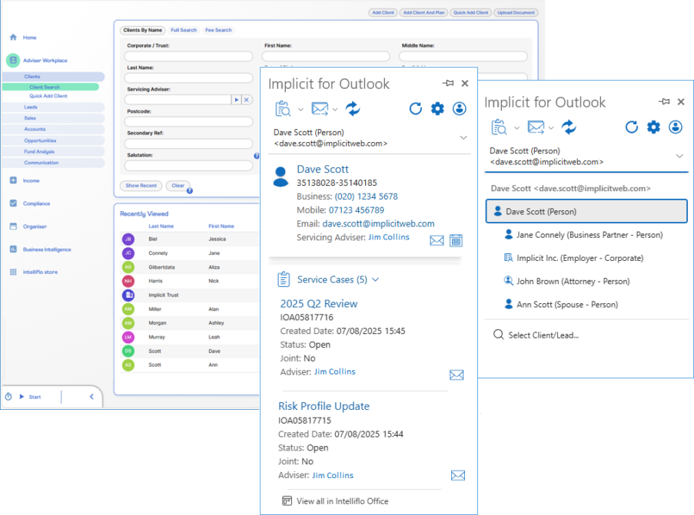This screenshot has width=694, height=515.
Task: Switch to the Full Search tab
Action: pos(184,30)
